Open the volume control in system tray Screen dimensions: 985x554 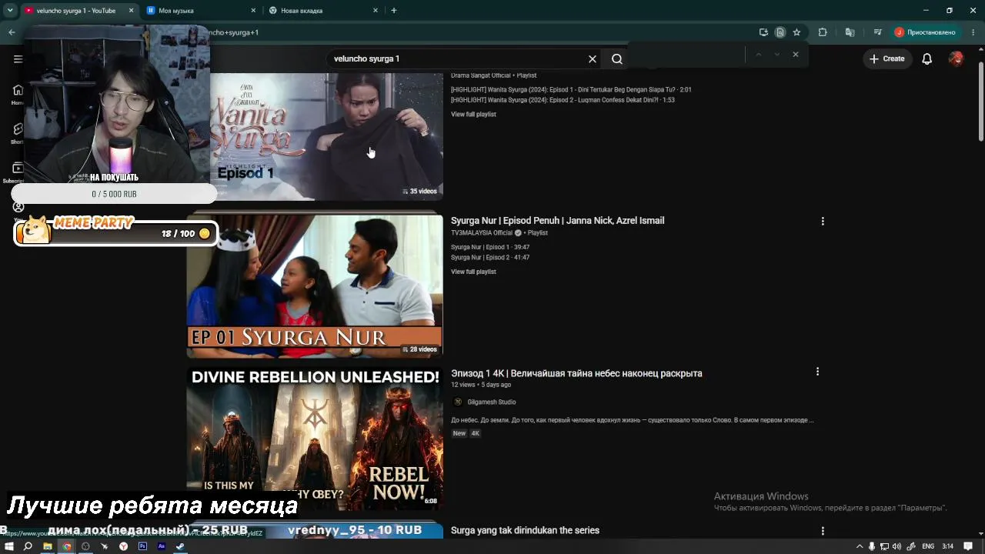897,546
